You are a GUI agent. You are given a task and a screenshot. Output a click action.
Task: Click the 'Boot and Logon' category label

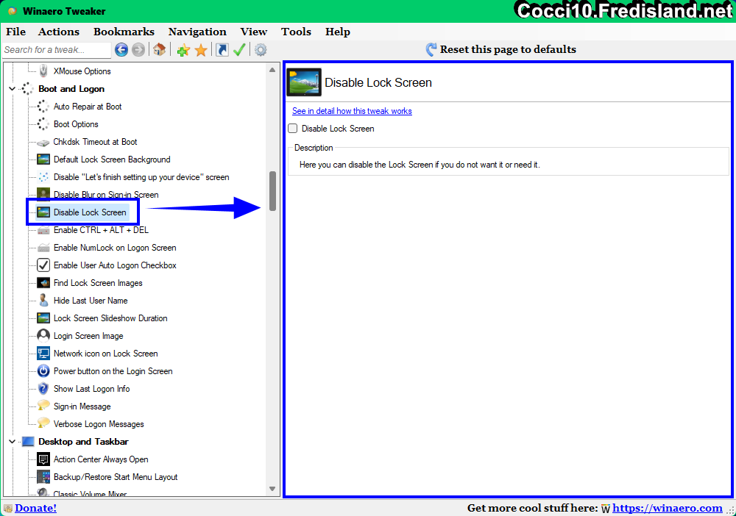[x=71, y=89]
